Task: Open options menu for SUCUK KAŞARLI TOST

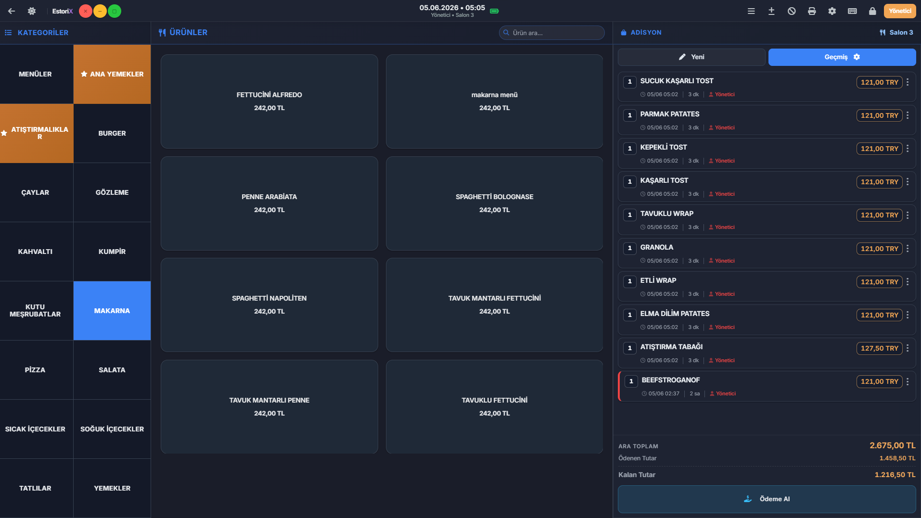Action: tap(908, 82)
